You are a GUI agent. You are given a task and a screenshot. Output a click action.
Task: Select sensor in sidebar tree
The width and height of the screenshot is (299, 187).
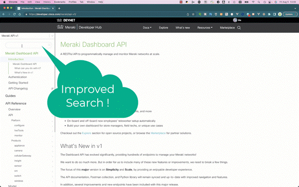point(18,166)
